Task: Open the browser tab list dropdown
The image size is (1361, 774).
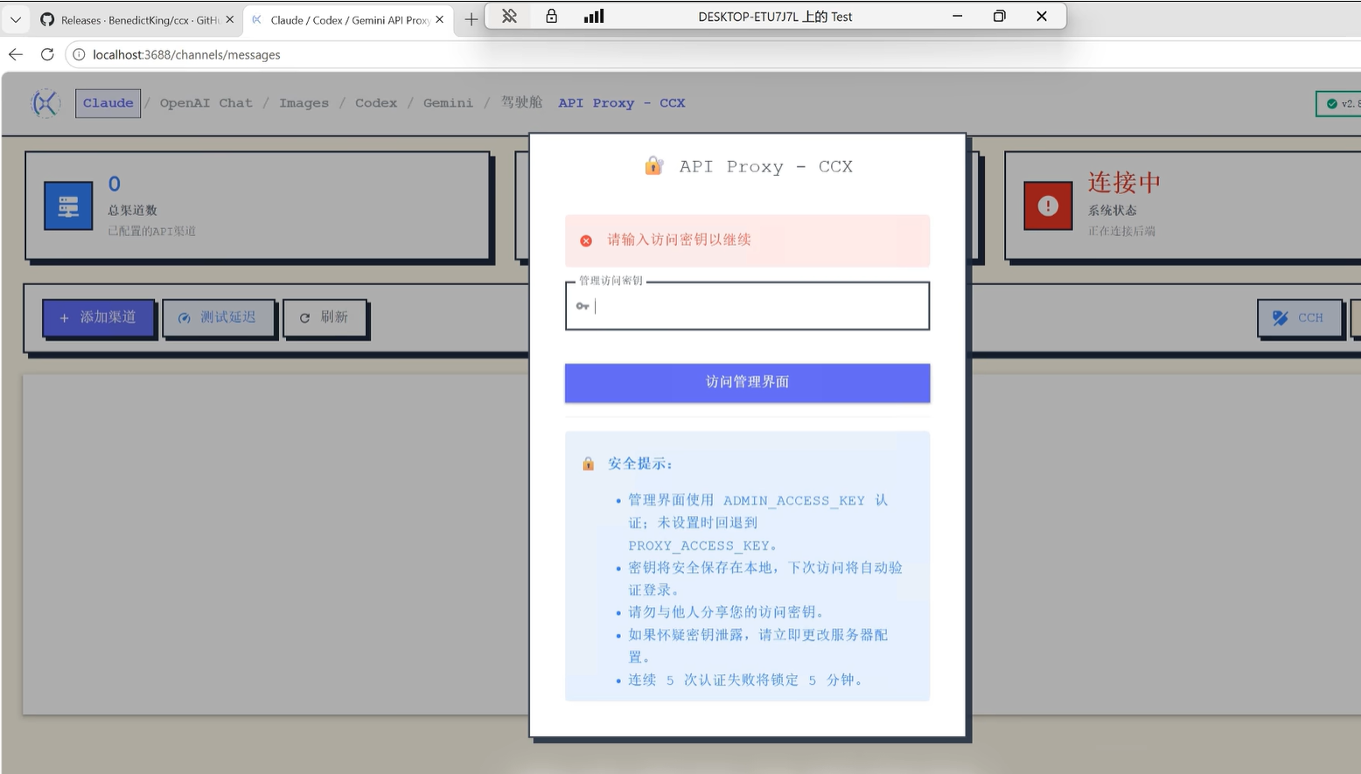Action: [x=16, y=19]
